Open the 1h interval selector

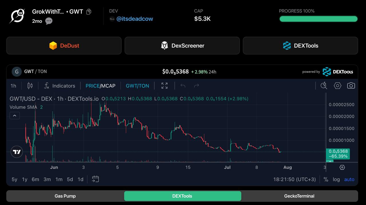tap(13, 86)
